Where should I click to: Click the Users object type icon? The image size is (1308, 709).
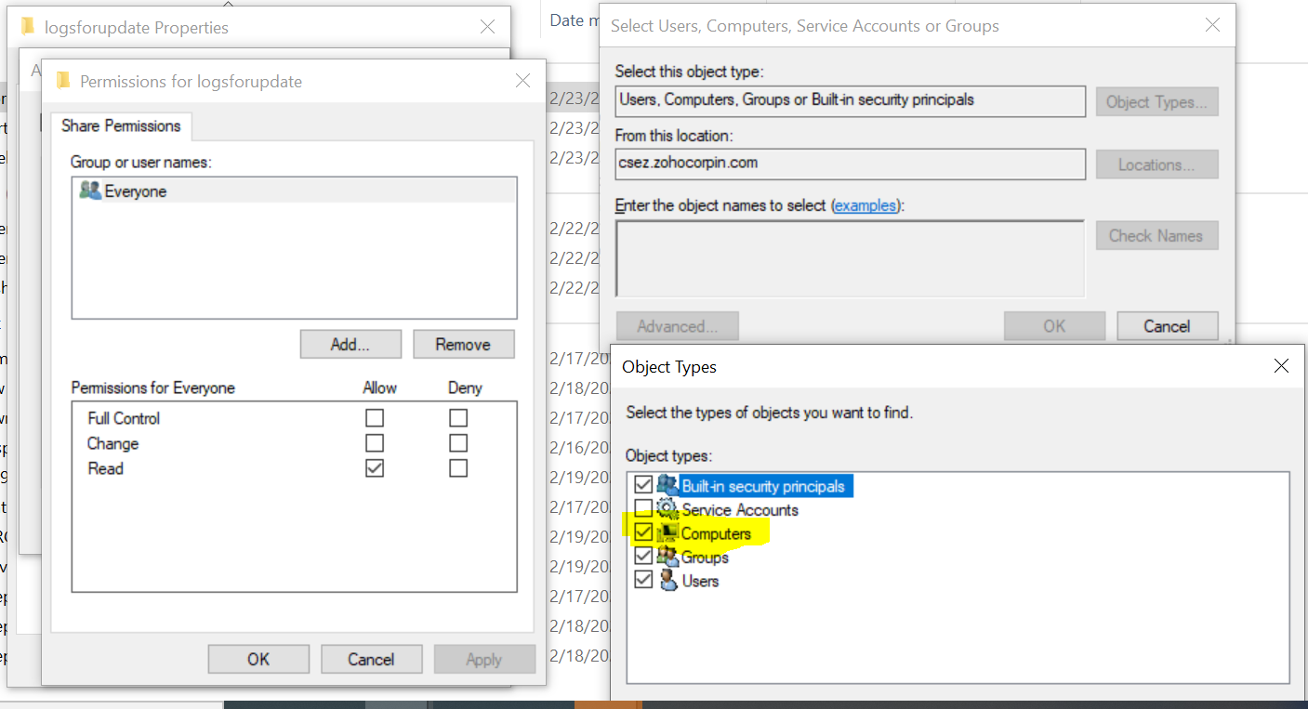(667, 581)
